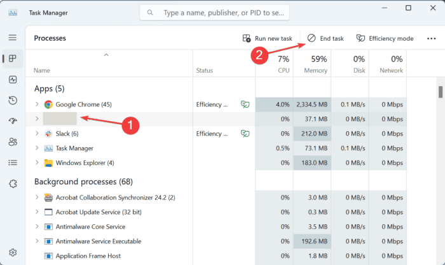Expand the Slack process group

click(x=37, y=133)
